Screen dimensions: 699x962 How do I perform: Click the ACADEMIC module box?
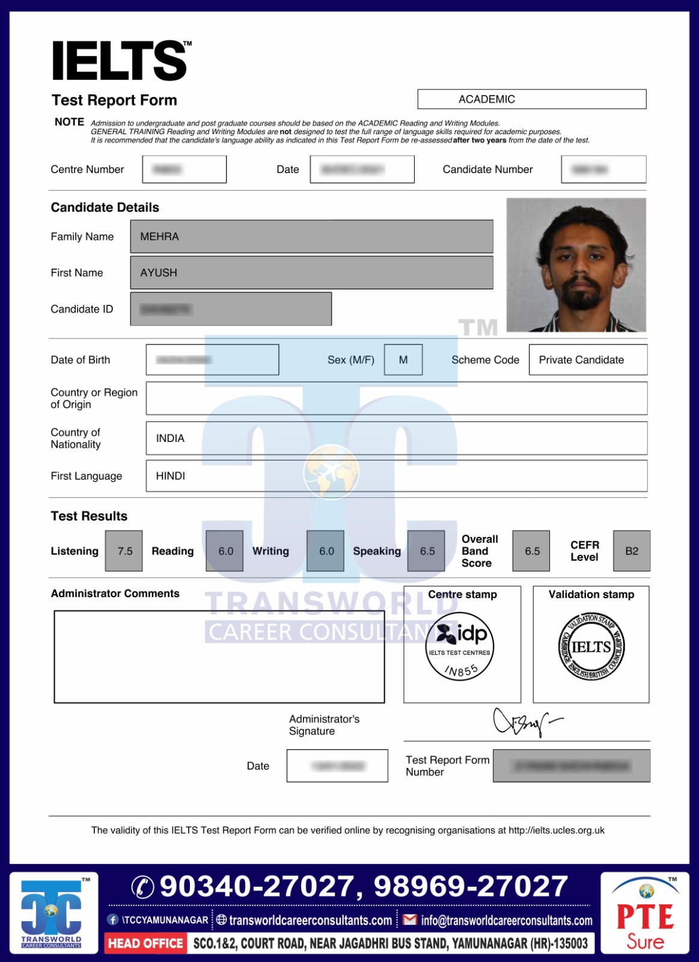531,99
